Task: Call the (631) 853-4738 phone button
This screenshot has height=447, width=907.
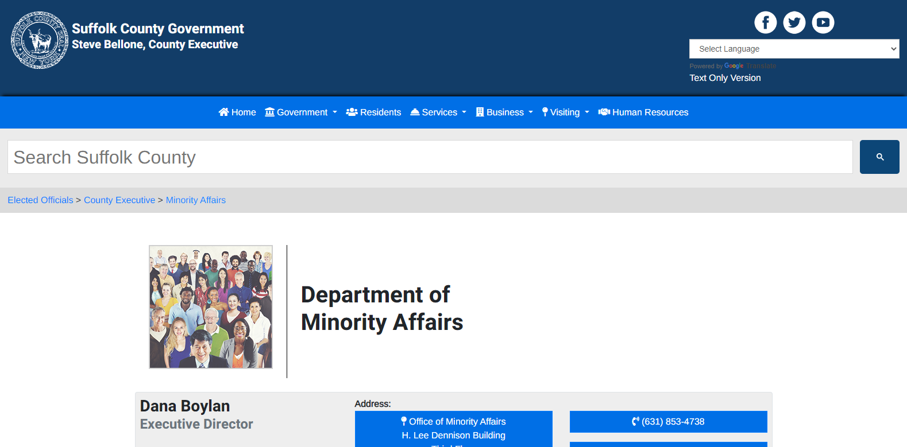Action: [x=668, y=422]
